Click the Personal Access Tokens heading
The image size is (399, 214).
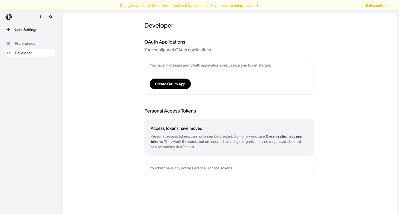pos(170,111)
